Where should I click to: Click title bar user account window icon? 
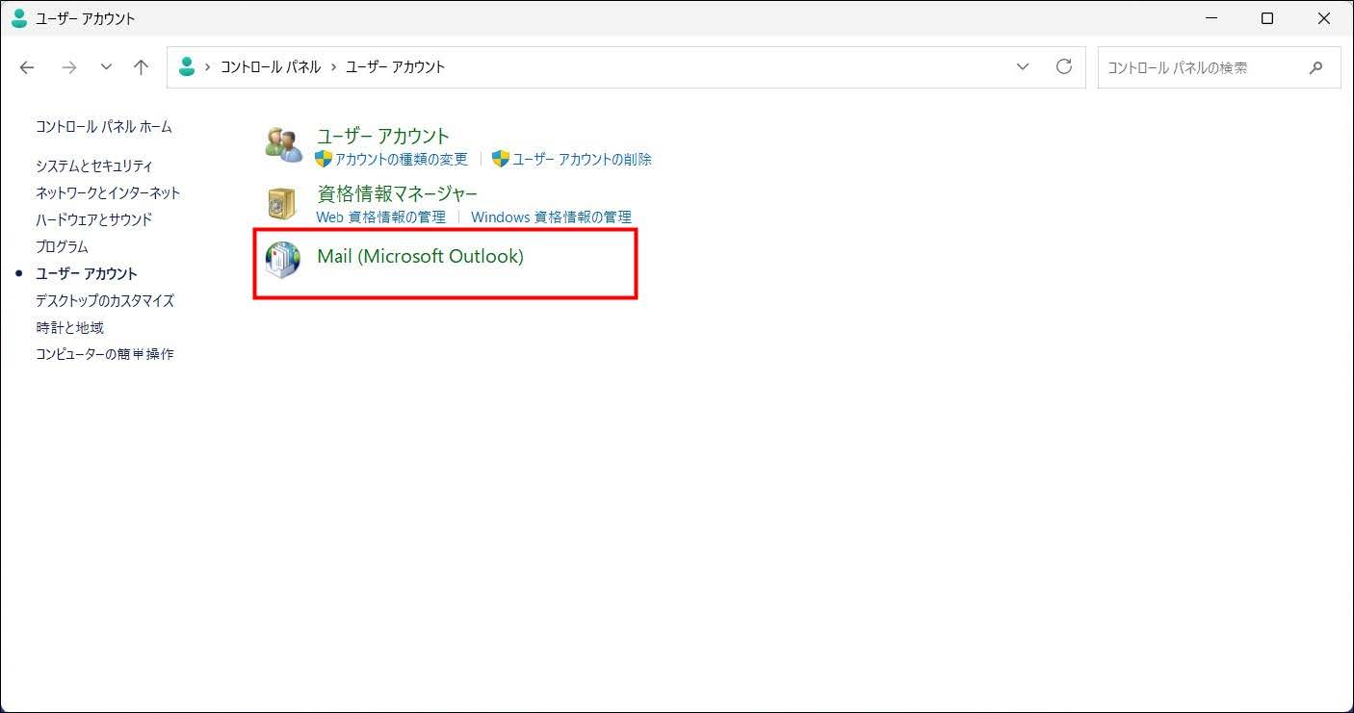pos(19,18)
